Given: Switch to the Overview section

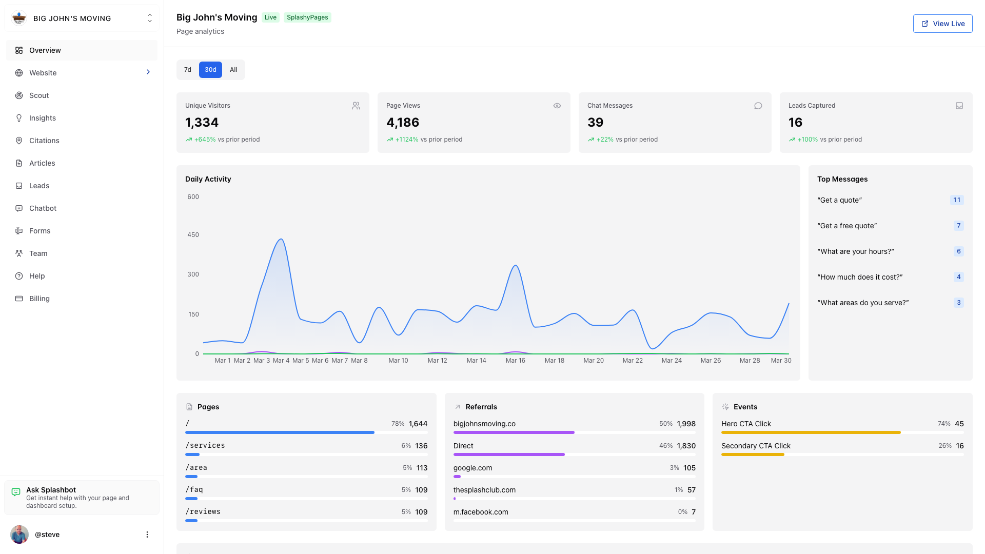Looking at the screenshot, I should coord(45,50).
